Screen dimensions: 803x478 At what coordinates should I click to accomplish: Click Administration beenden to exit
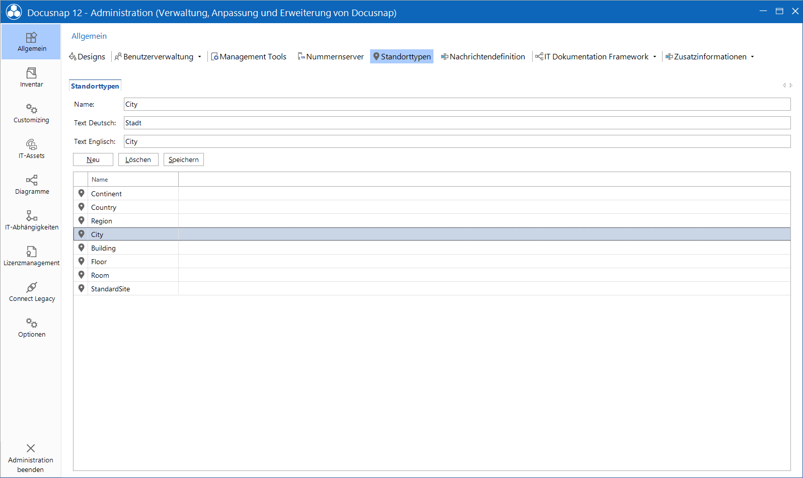[31, 458]
